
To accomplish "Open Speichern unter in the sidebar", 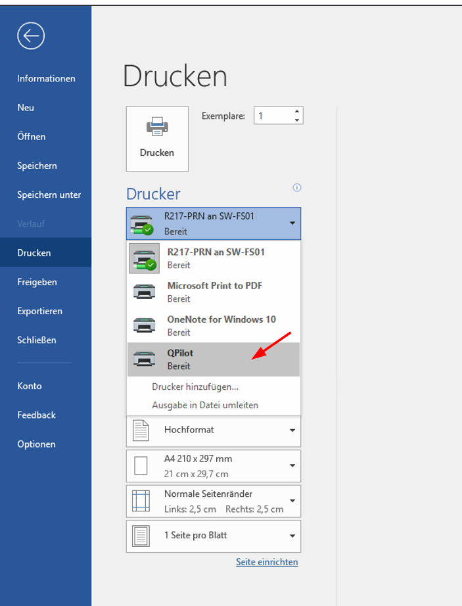I will click(x=49, y=195).
